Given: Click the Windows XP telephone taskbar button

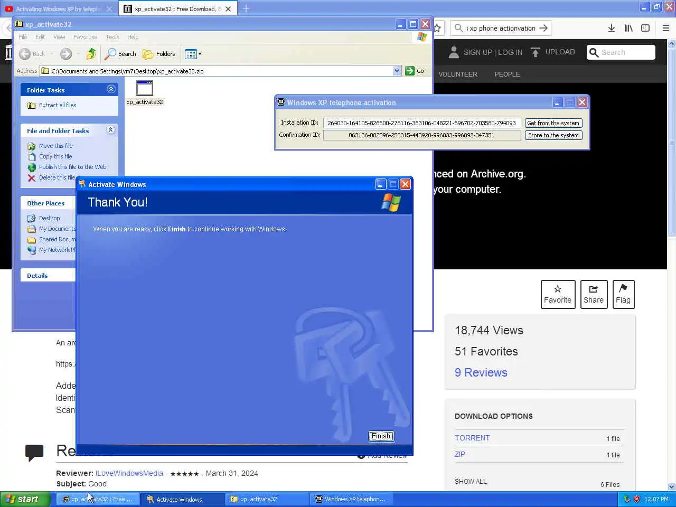Looking at the screenshot, I should [351, 499].
